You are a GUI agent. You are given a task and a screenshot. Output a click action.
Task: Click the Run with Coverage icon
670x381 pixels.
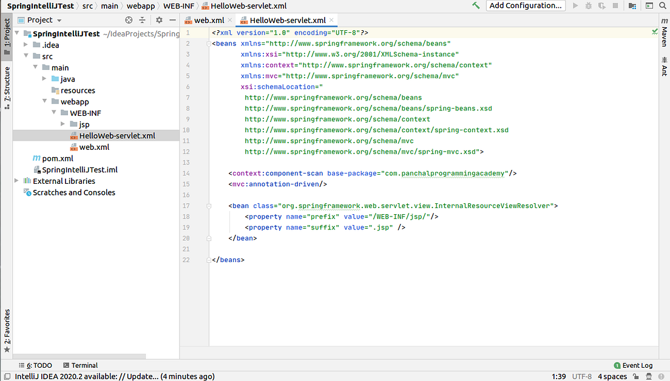tap(601, 5)
